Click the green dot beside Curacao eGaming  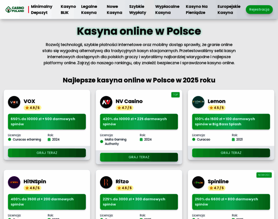pyautogui.click(x=10, y=139)
